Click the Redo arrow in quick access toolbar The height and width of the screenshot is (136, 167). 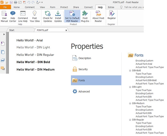pyautogui.click(x=33, y=2)
